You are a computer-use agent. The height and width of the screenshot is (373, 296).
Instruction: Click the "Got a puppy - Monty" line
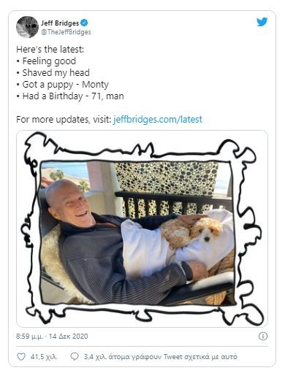[x=66, y=85]
